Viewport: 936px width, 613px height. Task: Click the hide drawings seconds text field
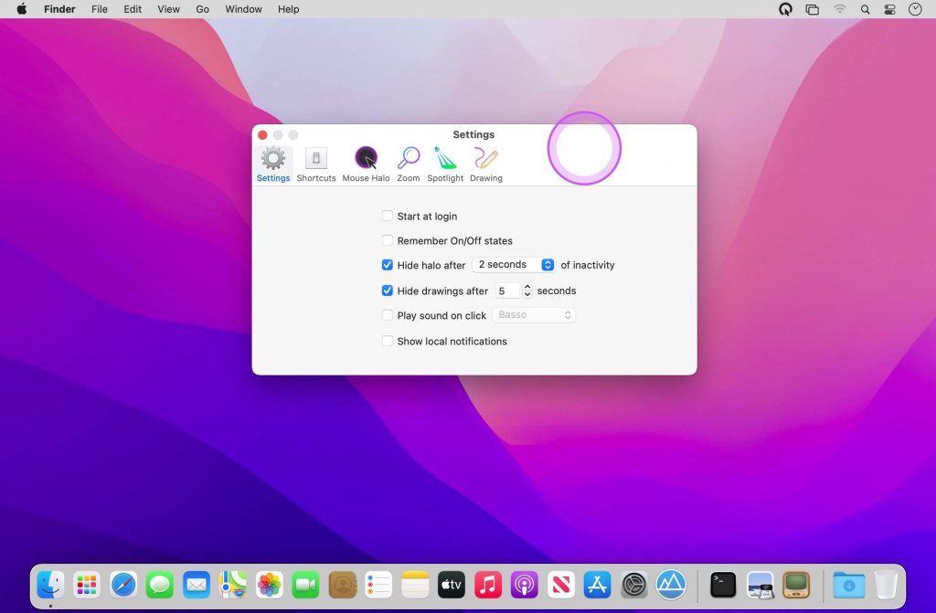tap(506, 291)
